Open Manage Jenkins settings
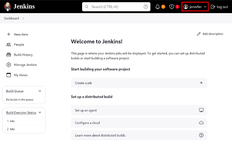 tap(25, 65)
